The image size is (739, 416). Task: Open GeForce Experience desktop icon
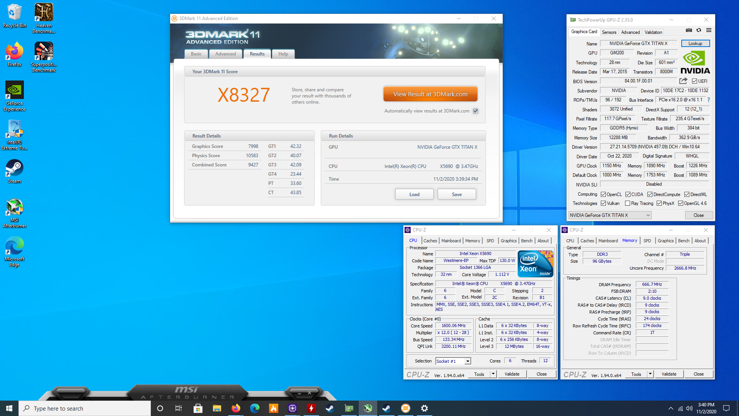click(x=14, y=96)
